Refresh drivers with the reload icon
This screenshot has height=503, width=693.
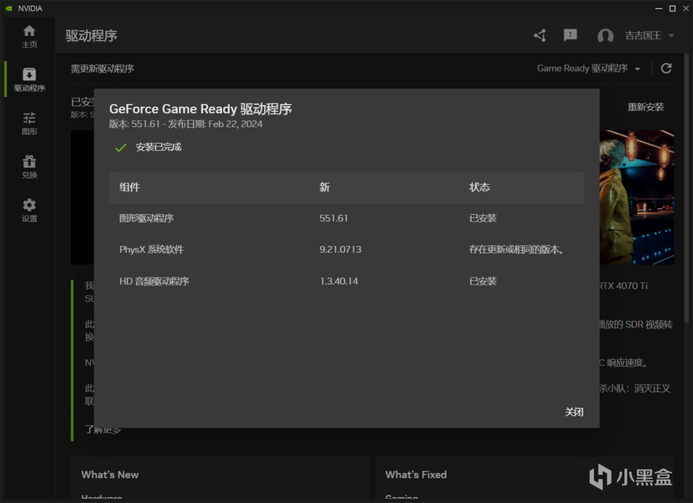pyautogui.click(x=666, y=68)
